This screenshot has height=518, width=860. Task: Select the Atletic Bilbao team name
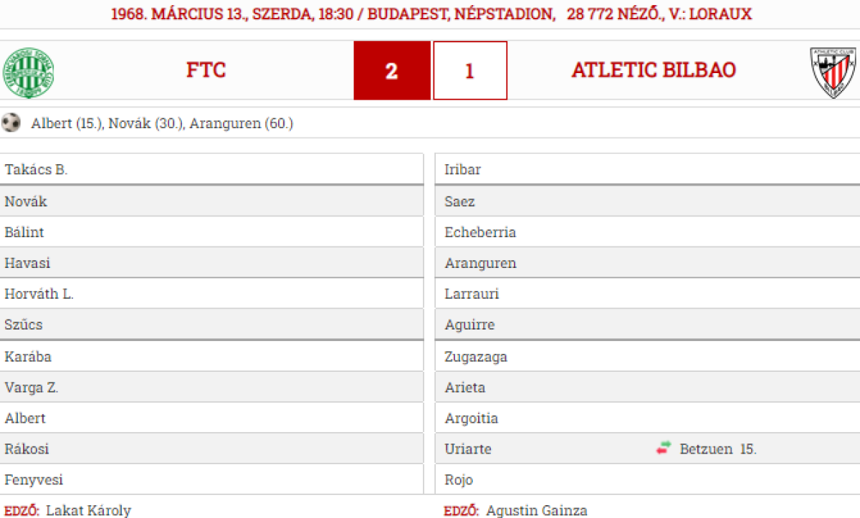(x=654, y=70)
